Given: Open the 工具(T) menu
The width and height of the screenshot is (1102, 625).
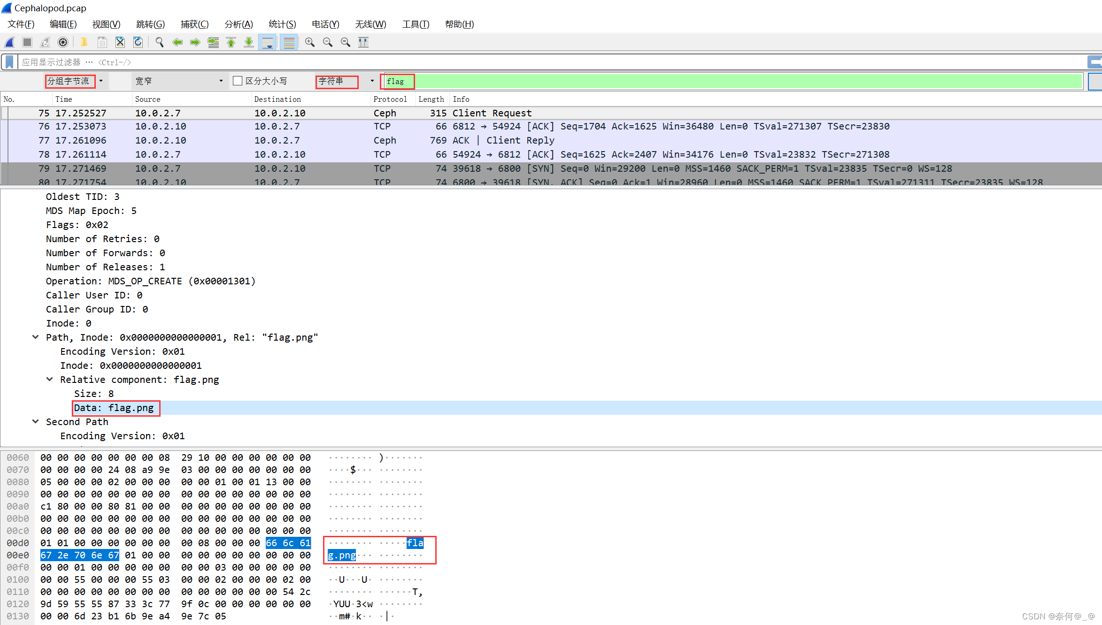Looking at the screenshot, I should pyautogui.click(x=416, y=24).
